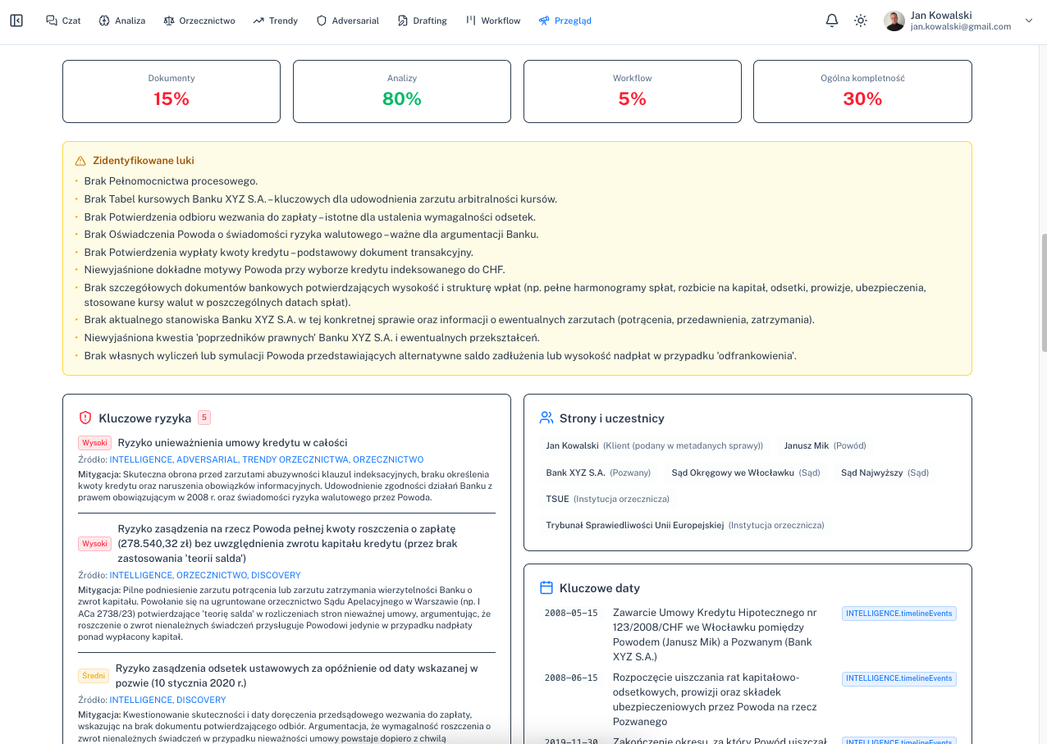Screen dimensions: 1047x744
Task: Open notifications bell icon
Action: tap(831, 21)
